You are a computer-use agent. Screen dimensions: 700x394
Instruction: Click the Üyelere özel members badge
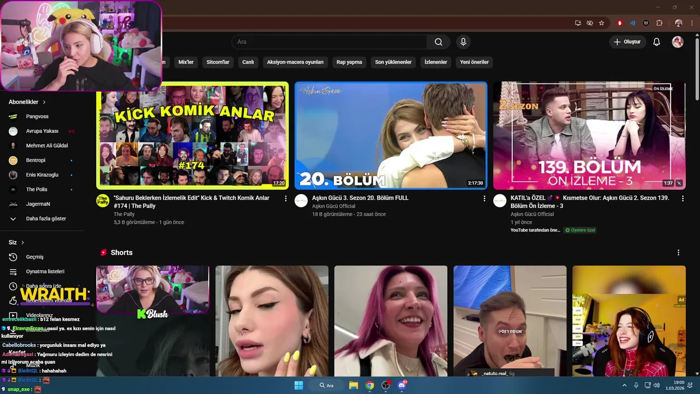[x=580, y=230]
